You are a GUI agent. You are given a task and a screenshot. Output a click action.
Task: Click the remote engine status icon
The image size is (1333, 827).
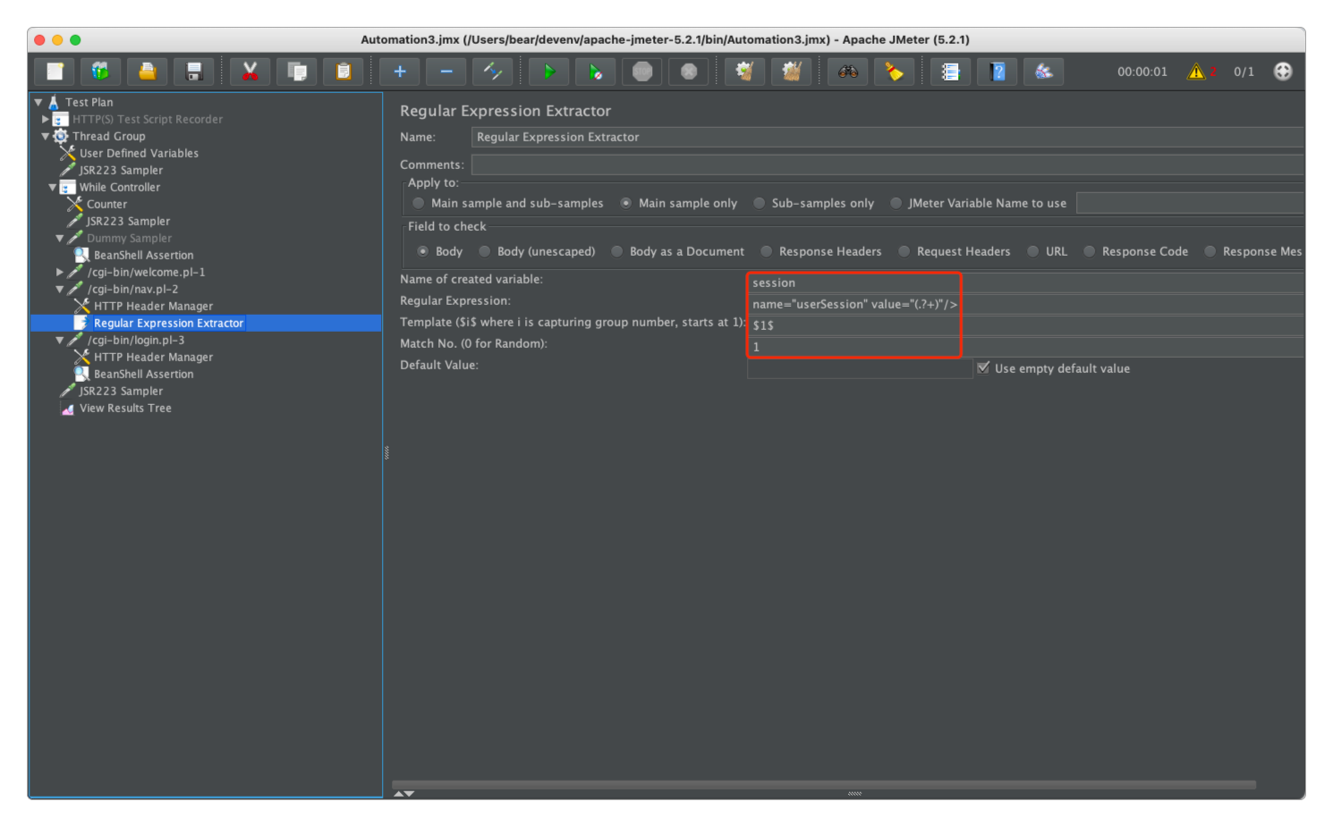pos(1283,72)
